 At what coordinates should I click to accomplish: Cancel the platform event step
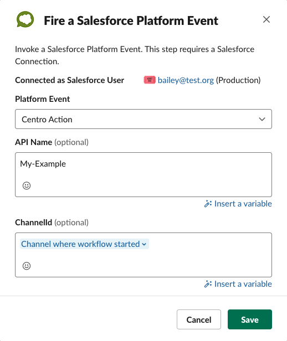coord(199,319)
